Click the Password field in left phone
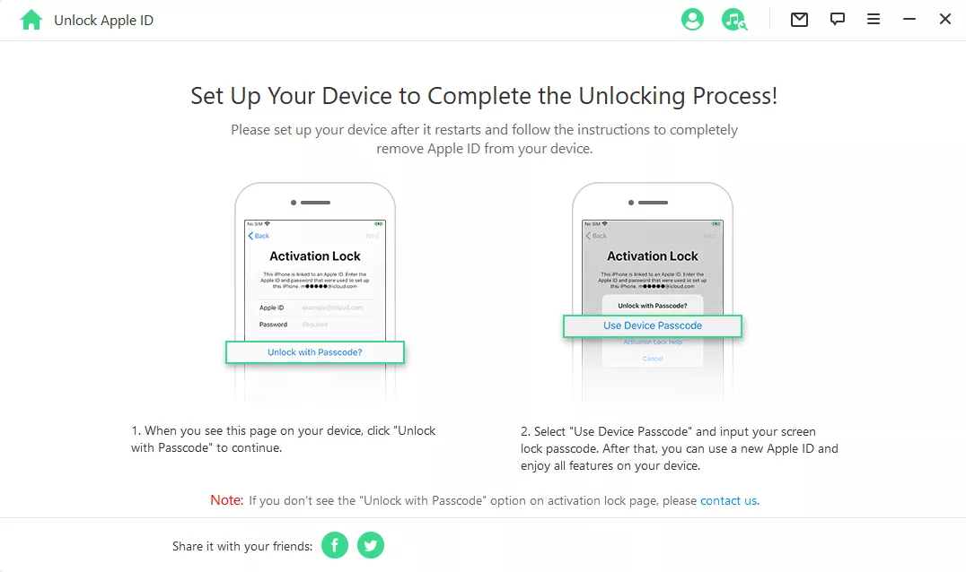 pyautogui.click(x=315, y=325)
